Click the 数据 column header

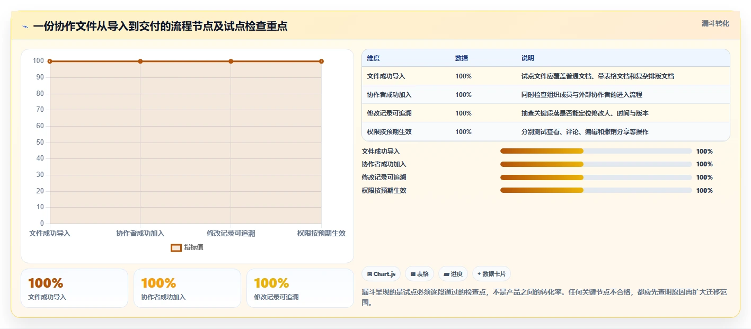pyautogui.click(x=462, y=58)
